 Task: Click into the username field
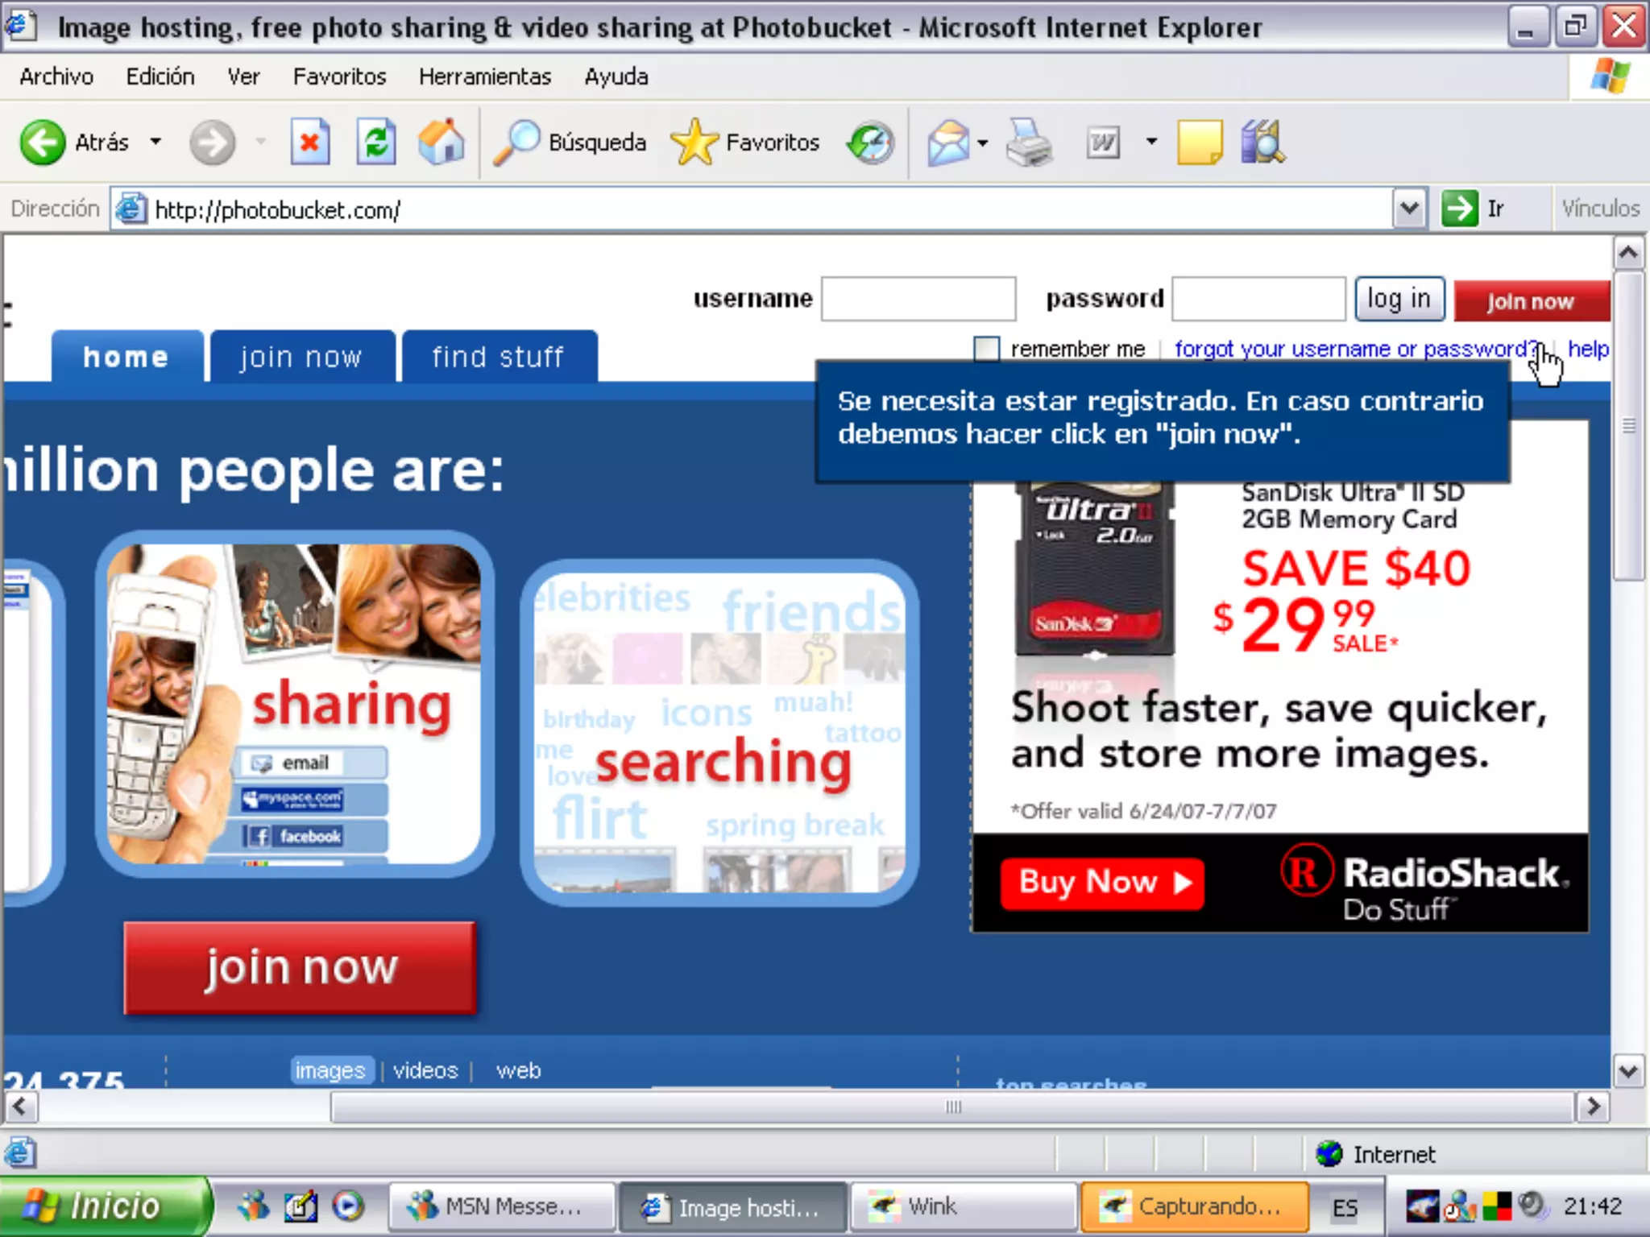(918, 299)
